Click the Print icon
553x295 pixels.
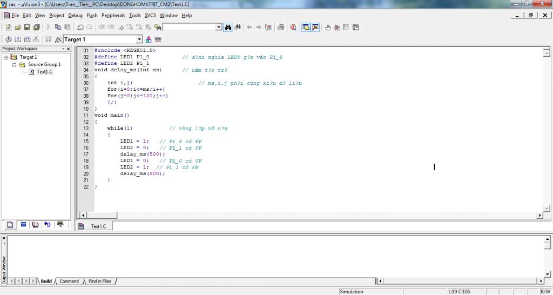pyautogui.click(x=281, y=27)
